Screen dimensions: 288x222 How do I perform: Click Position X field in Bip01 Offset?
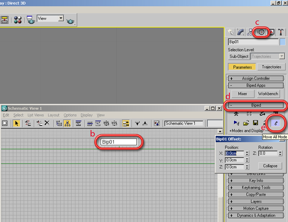coord(235,153)
